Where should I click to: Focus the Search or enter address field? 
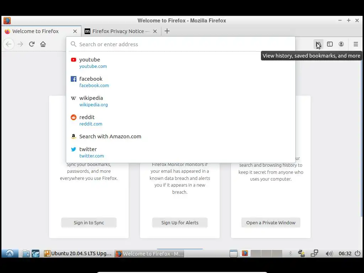181,44
